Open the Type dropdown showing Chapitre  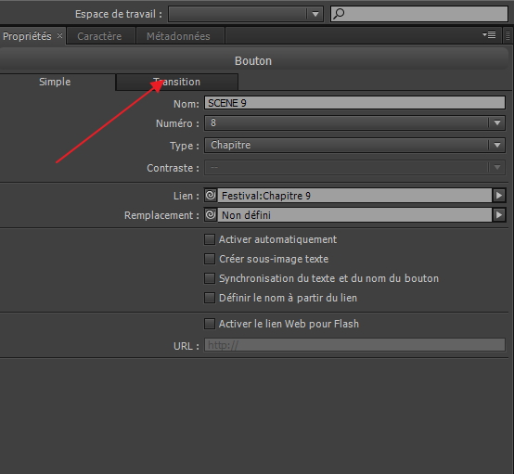coord(354,146)
